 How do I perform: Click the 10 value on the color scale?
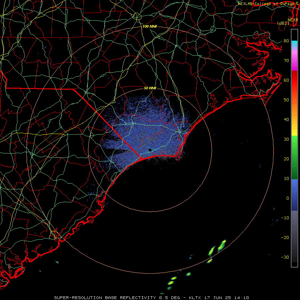[x=286, y=179]
